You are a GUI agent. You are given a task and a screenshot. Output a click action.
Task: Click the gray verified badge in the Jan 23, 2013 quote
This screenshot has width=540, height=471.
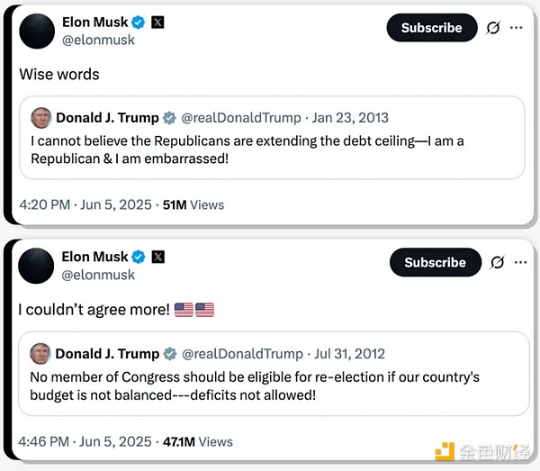point(168,118)
